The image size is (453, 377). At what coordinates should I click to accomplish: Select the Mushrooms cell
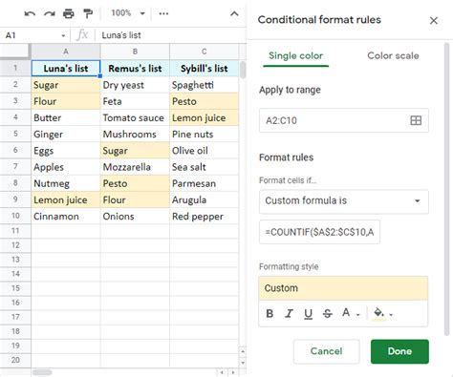point(135,135)
